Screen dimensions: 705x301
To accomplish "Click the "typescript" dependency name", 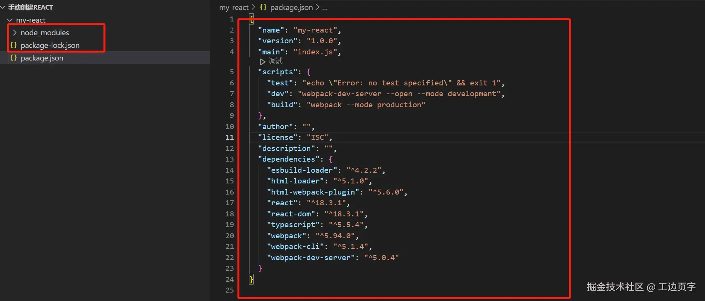I will pos(293,225).
